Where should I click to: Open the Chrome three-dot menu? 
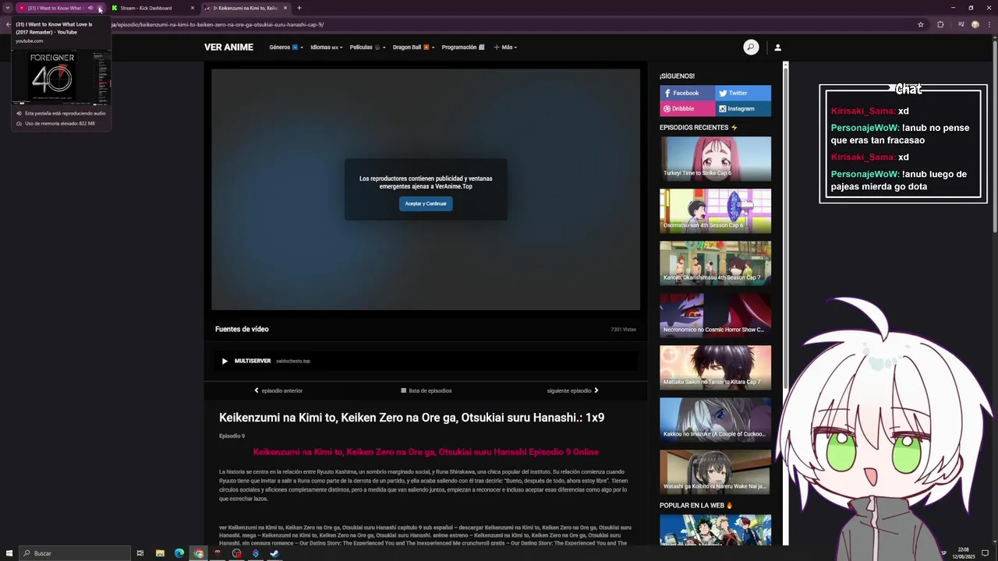point(989,24)
